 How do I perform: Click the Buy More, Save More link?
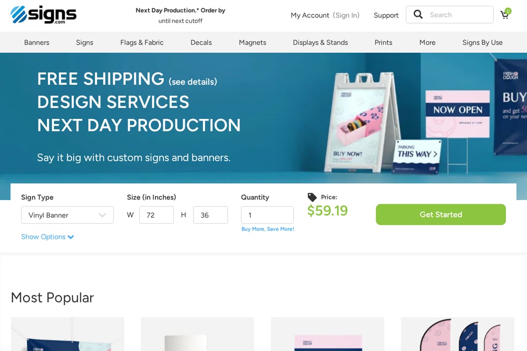pos(268,229)
